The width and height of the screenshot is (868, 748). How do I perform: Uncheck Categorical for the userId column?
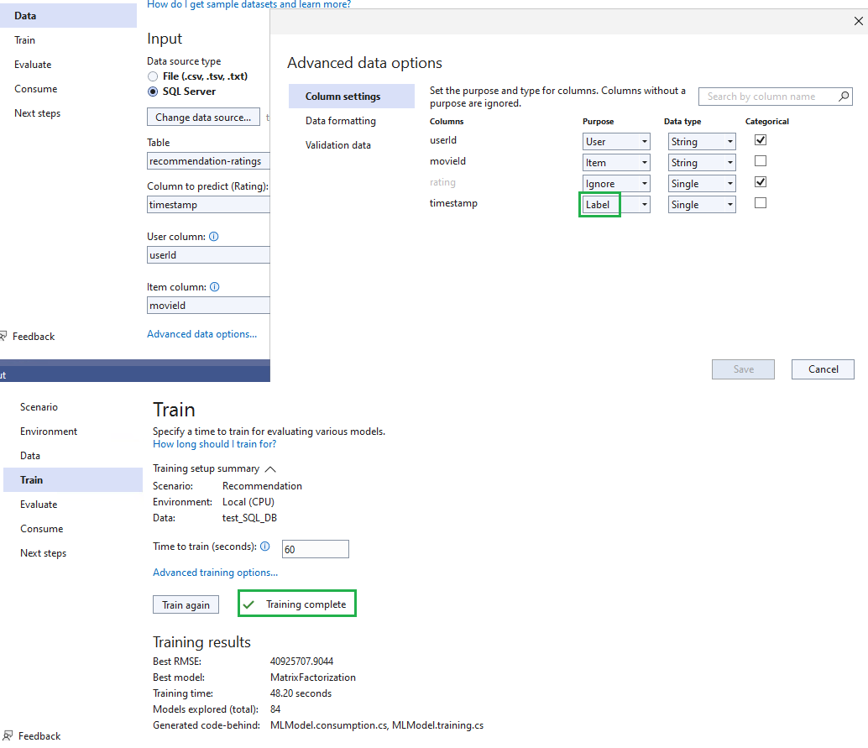tap(761, 140)
